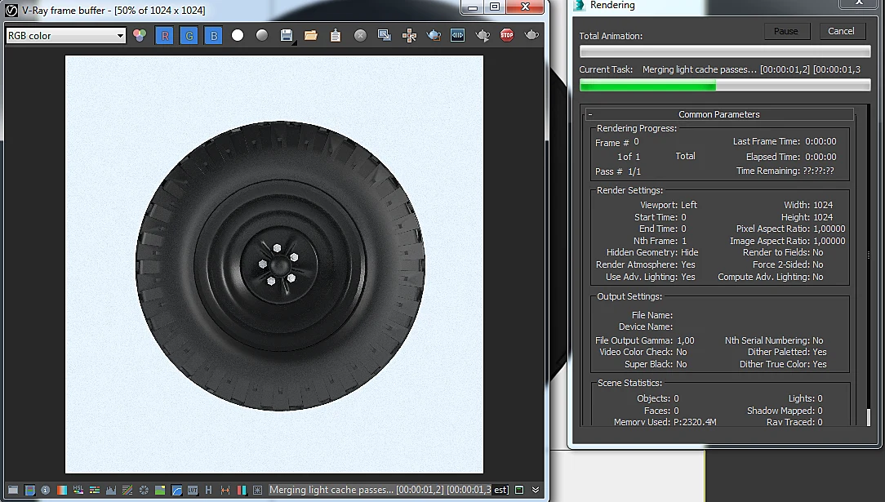Stop rendering with red STOP icon
Screen dimensions: 885x502
[507, 36]
